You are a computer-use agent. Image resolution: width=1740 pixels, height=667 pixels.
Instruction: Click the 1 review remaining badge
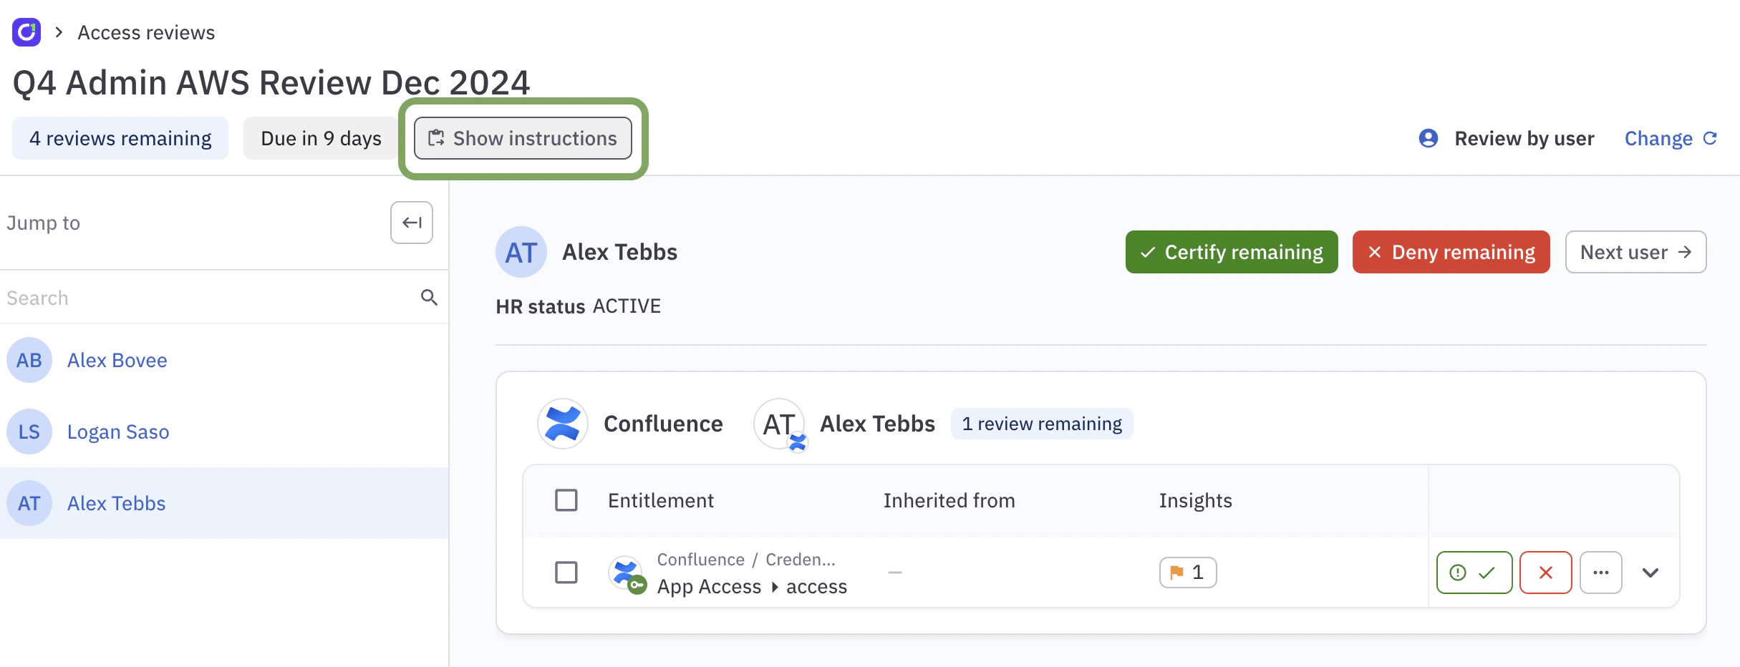[x=1041, y=423]
